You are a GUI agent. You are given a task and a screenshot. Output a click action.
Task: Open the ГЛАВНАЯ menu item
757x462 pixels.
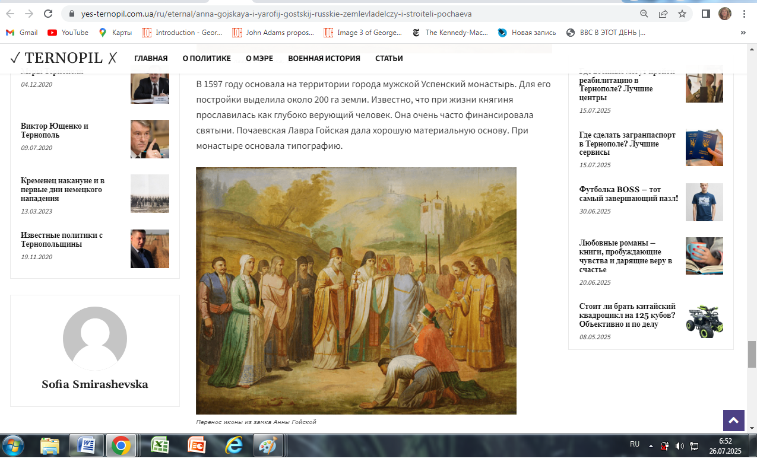151,58
